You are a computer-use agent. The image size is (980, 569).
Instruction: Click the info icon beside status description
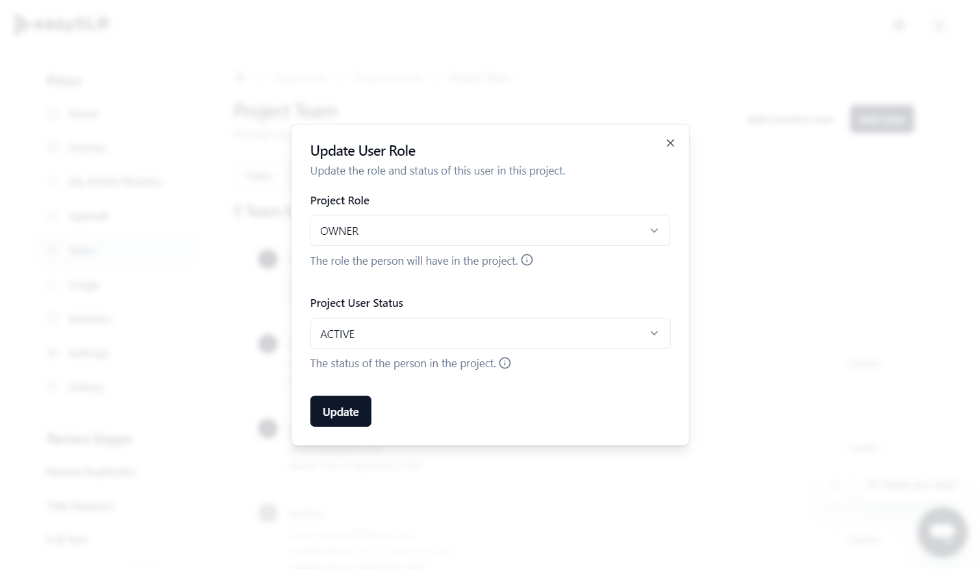tap(505, 363)
